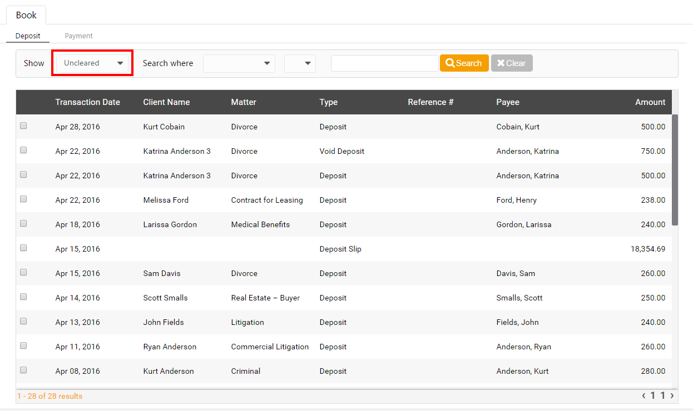The image size is (693, 411).
Task: Sort by Amount column header
Action: pyautogui.click(x=650, y=102)
